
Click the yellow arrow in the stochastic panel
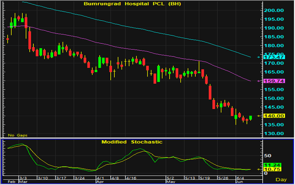click(x=258, y=169)
